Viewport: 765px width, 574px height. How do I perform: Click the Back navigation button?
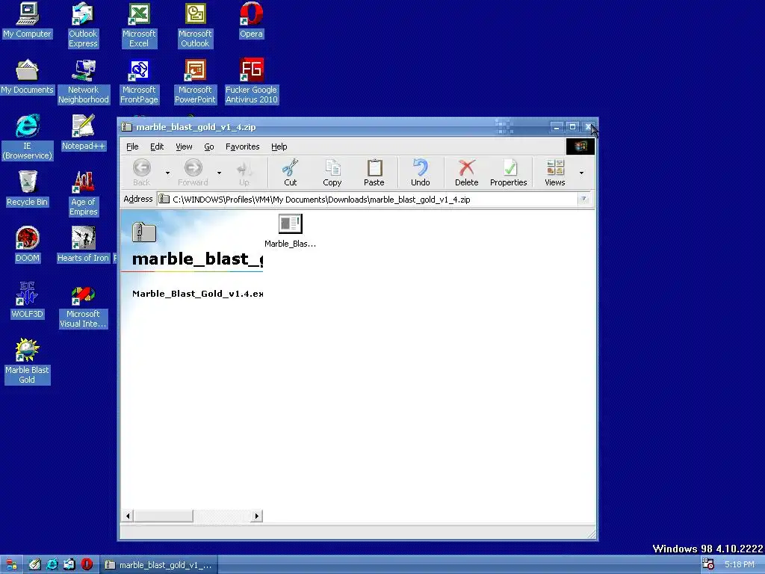141,173
